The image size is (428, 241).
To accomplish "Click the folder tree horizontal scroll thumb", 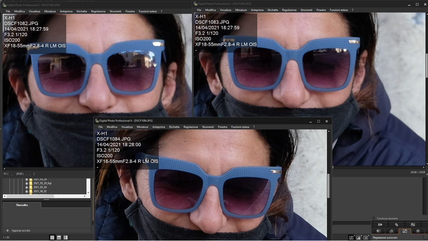I will [30, 196].
